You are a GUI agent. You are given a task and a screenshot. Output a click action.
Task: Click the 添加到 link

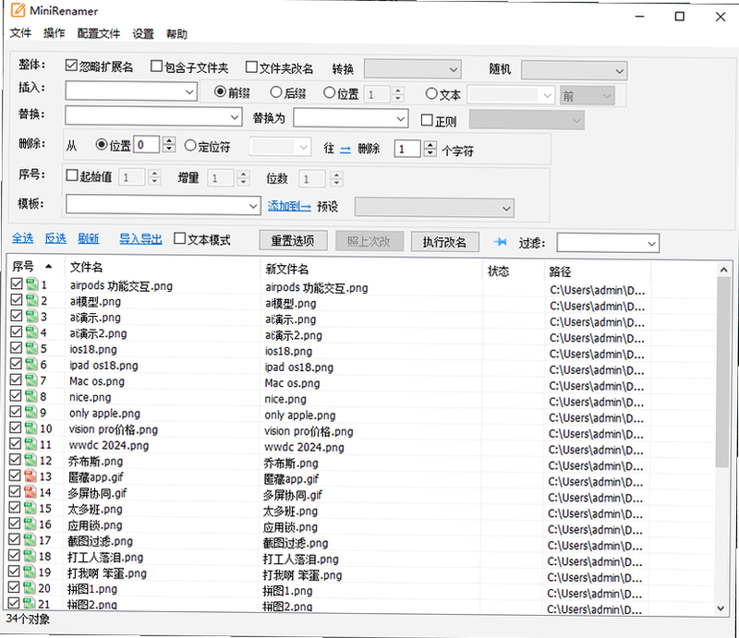pyautogui.click(x=289, y=206)
